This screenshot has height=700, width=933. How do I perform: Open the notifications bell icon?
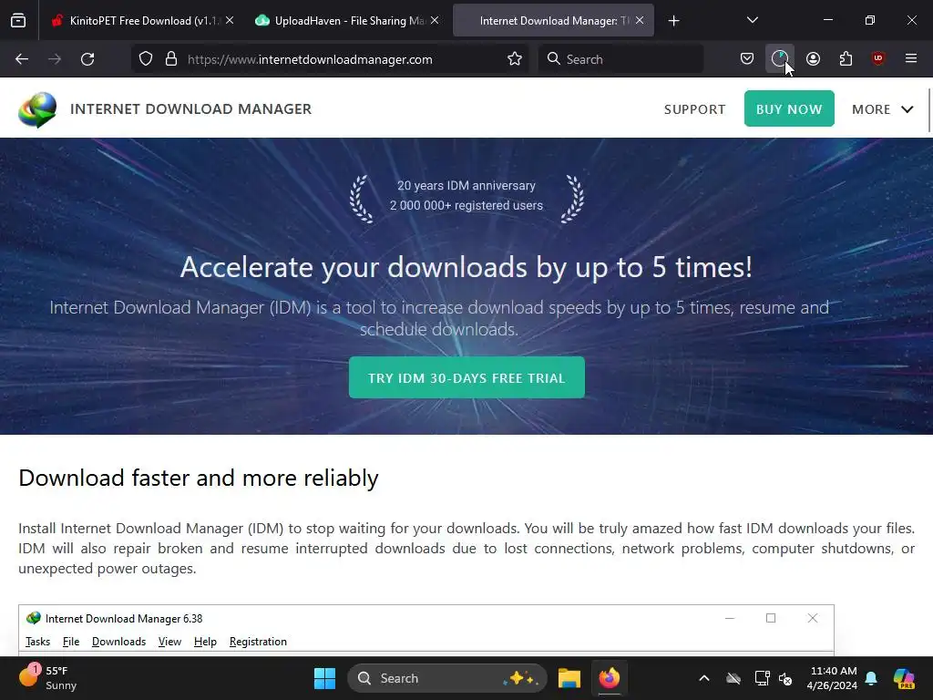point(871,678)
